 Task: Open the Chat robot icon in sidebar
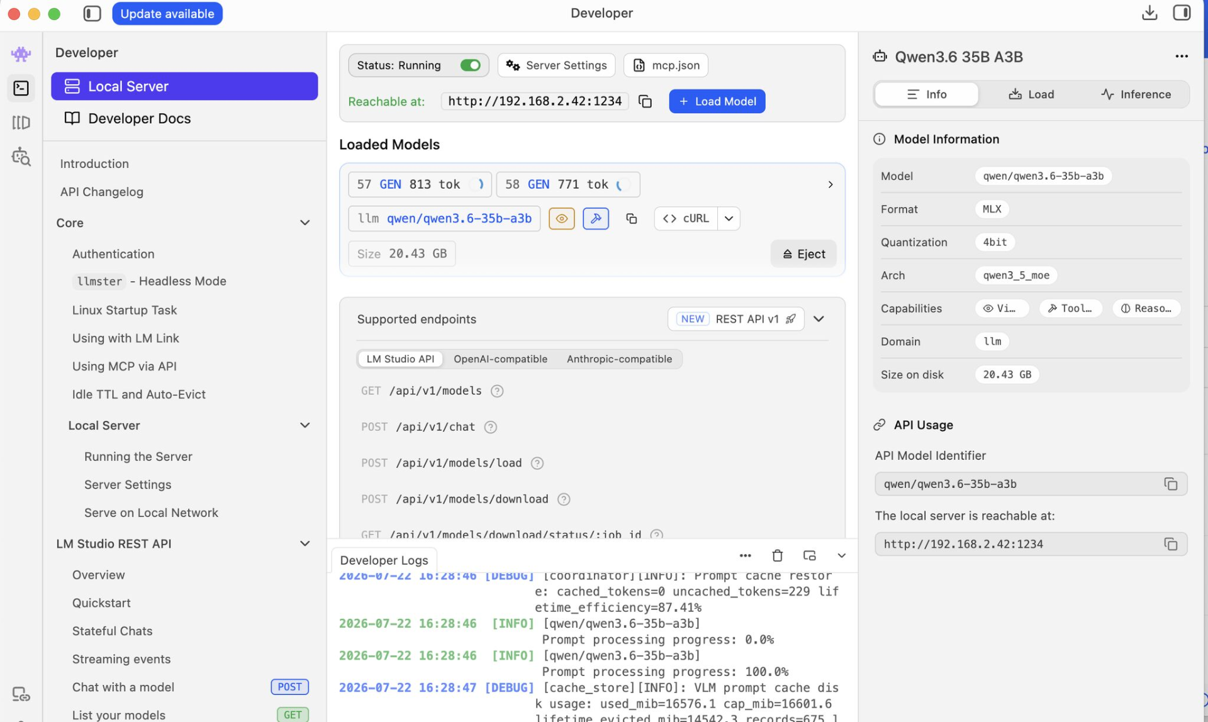coord(21,53)
